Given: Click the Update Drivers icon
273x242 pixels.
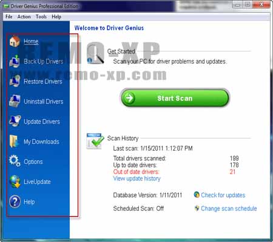Looking at the screenshot, I should tap(15, 121).
